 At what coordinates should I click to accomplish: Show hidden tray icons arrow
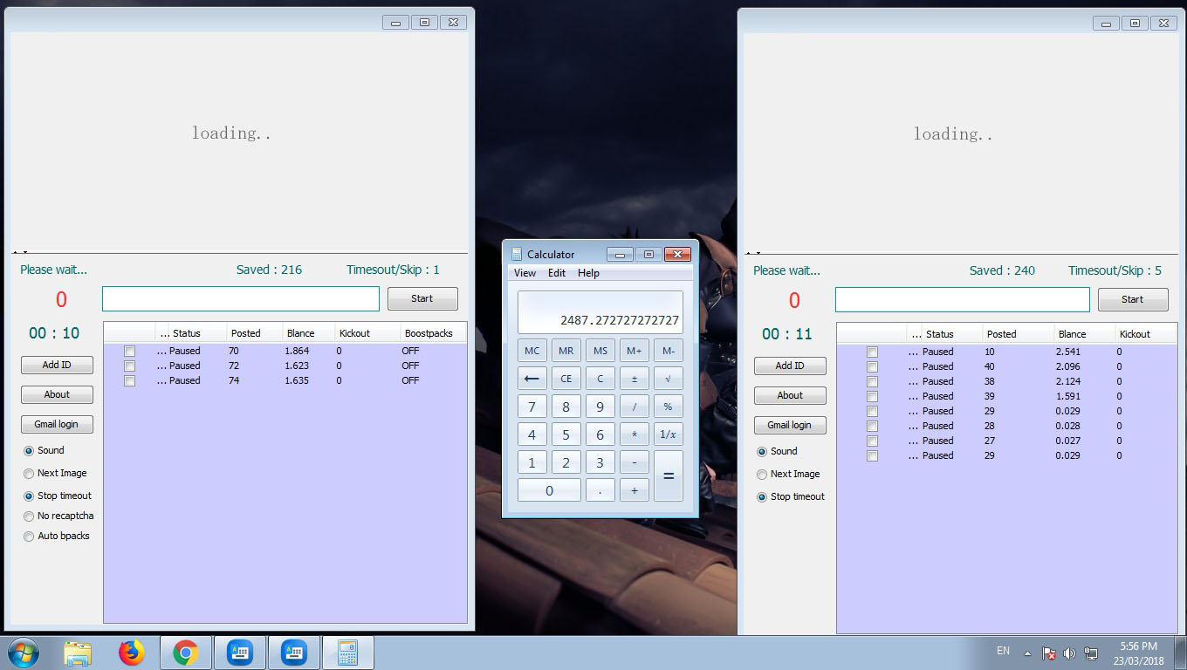coord(1027,653)
